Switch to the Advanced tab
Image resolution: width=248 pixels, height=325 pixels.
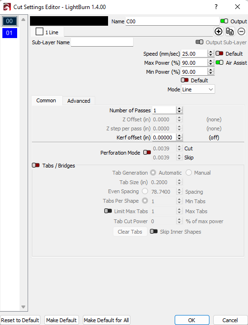tap(79, 101)
